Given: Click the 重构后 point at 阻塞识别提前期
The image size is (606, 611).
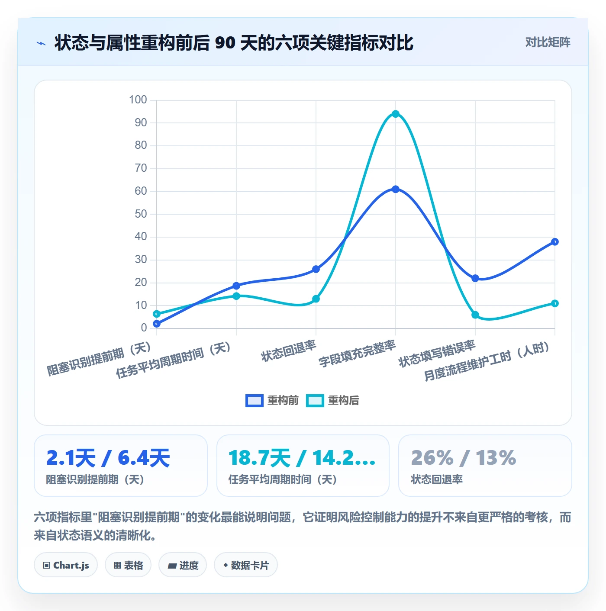Looking at the screenshot, I should [157, 314].
